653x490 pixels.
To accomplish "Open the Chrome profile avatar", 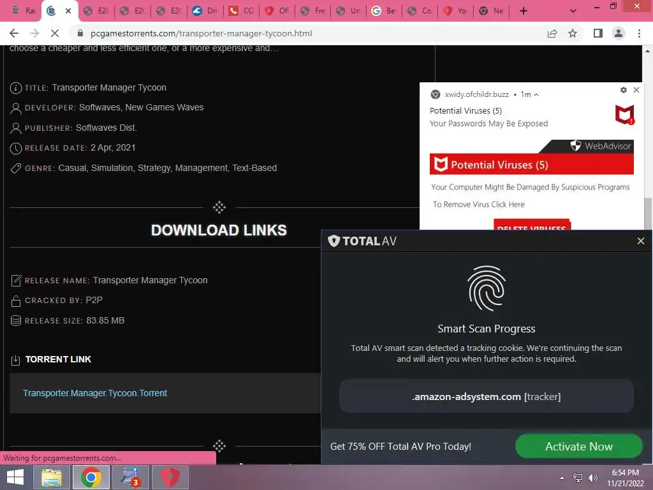I will click(x=619, y=33).
